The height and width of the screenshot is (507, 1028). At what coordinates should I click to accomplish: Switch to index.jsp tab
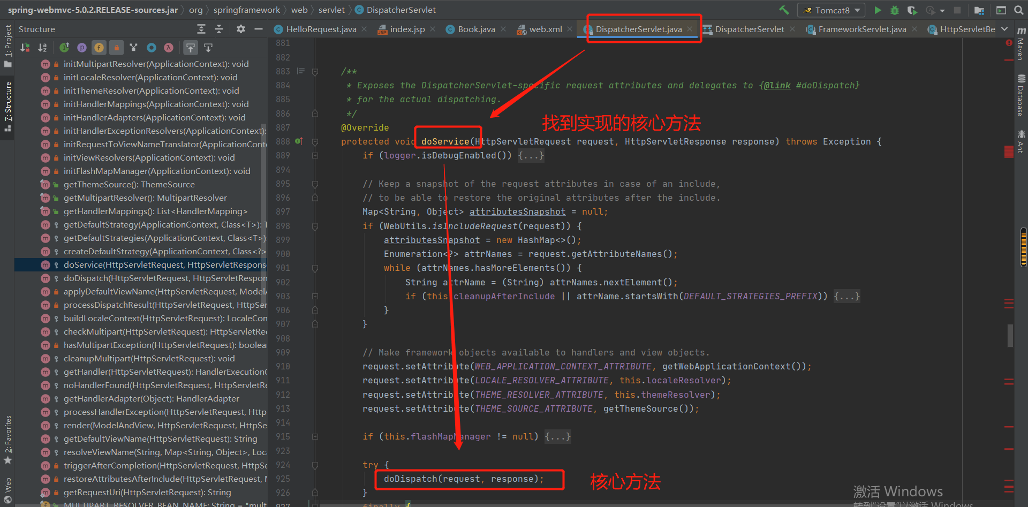click(407, 29)
